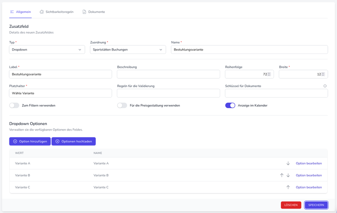The image size is (337, 213).
Task: Disable the Anzeige im Kalender toggle
Action: (x=230, y=106)
